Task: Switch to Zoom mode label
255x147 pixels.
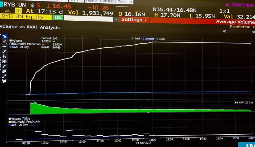Action: [162, 39]
